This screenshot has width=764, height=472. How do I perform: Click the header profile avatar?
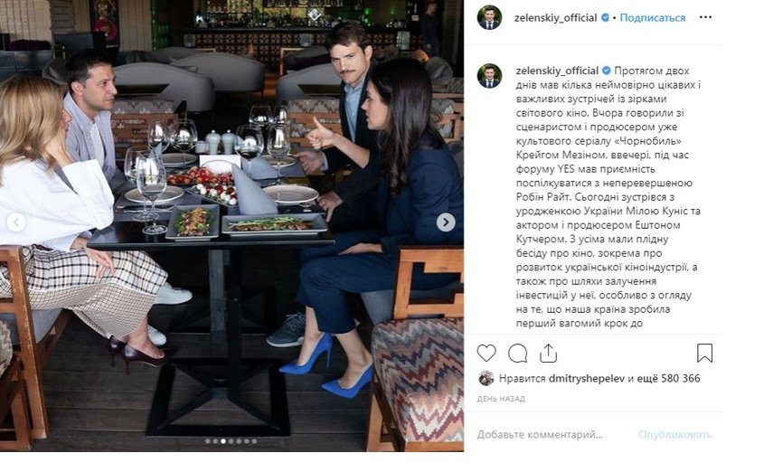tap(489, 17)
